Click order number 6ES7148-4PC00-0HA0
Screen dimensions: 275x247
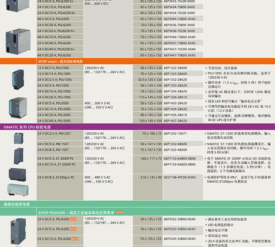coord(180,177)
